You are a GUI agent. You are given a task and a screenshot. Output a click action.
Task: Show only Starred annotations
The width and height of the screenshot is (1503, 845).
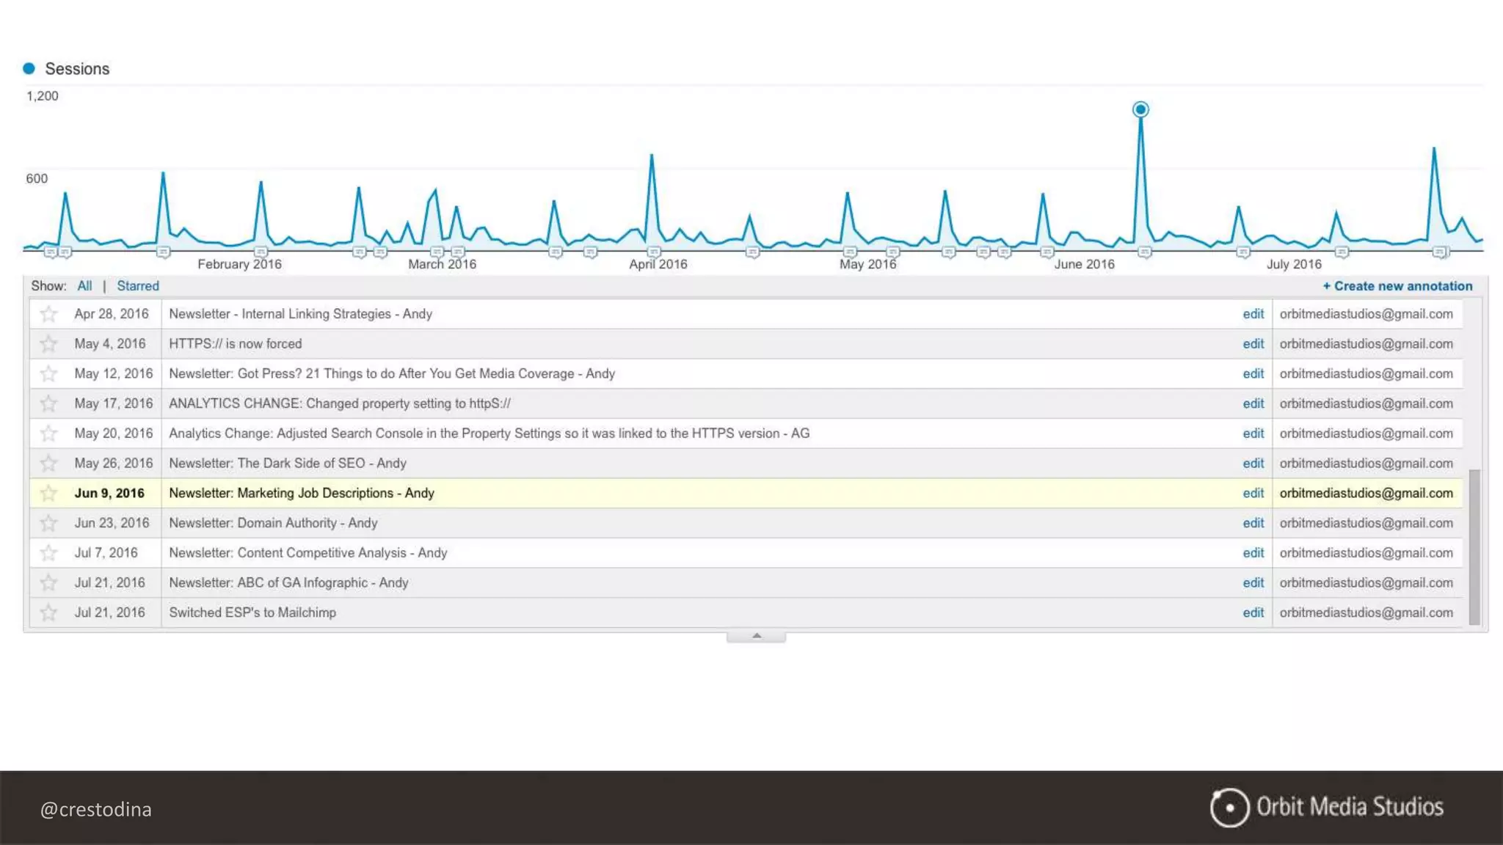pyautogui.click(x=138, y=286)
